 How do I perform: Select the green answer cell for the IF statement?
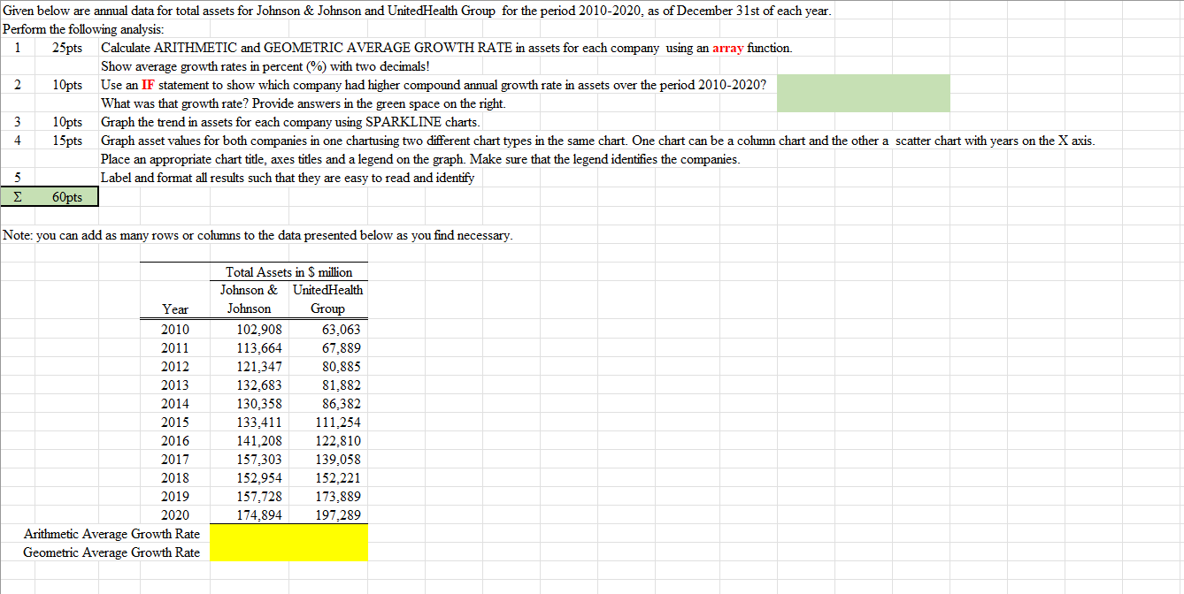[x=863, y=93]
